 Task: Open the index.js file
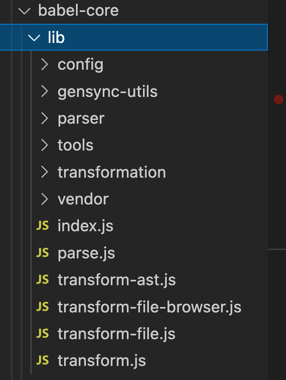85,226
